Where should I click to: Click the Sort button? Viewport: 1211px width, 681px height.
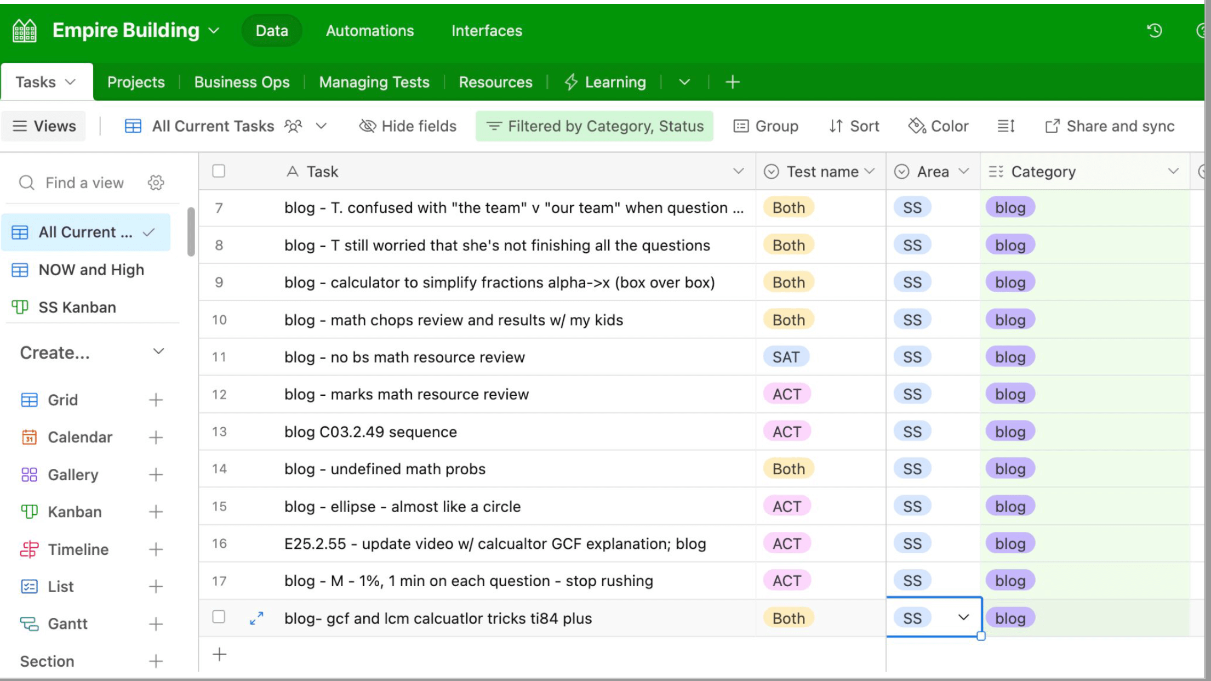point(854,126)
